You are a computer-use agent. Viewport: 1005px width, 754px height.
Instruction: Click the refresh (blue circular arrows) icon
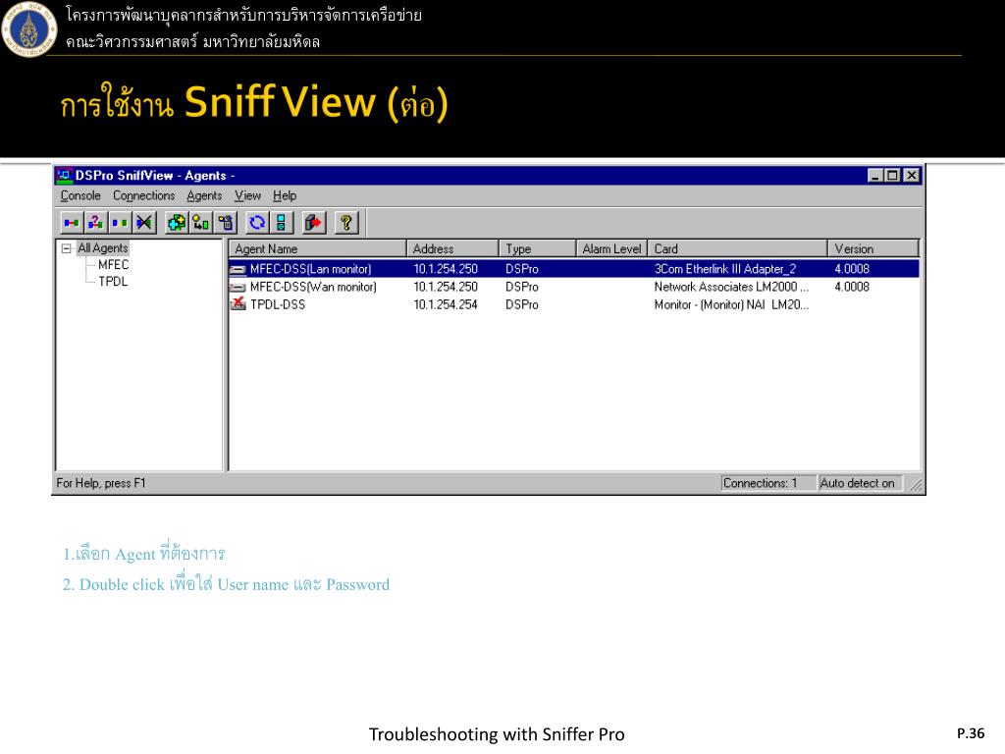pyautogui.click(x=257, y=223)
